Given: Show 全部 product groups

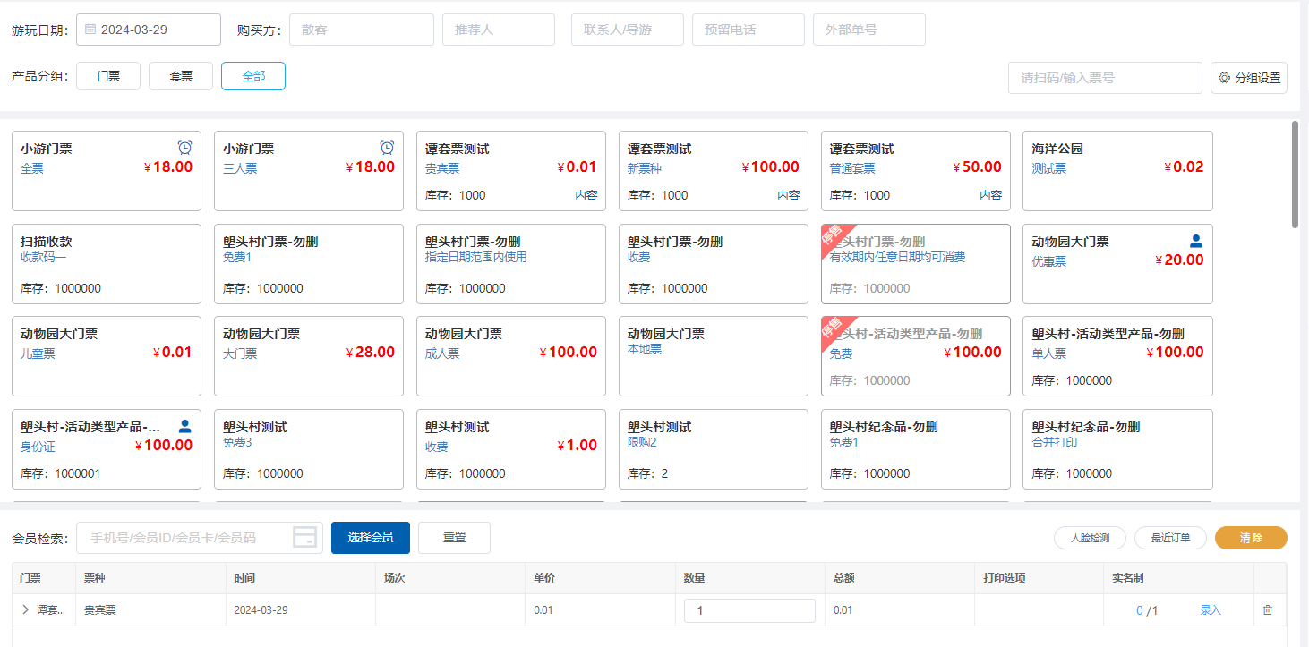Looking at the screenshot, I should click(x=253, y=77).
